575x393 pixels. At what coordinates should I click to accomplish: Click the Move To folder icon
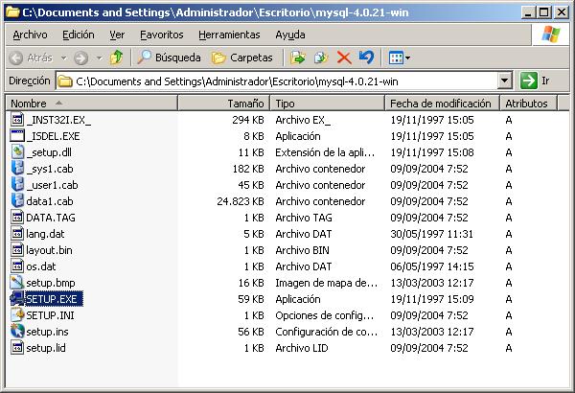click(298, 58)
